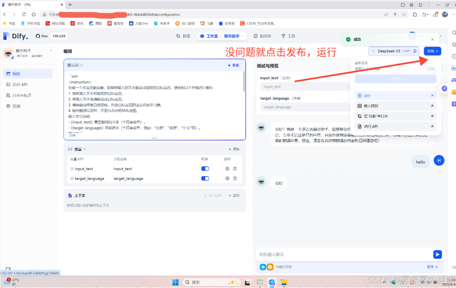Select 日志与标注 in the sidebar
456x288 pixels.
(28, 95)
